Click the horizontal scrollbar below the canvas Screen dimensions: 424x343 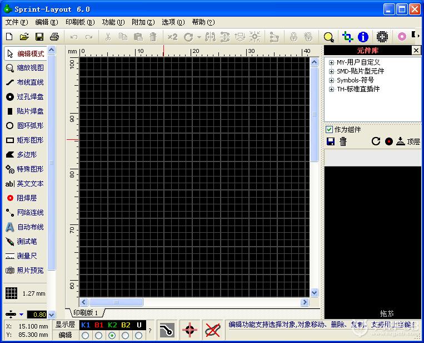coord(194,302)
